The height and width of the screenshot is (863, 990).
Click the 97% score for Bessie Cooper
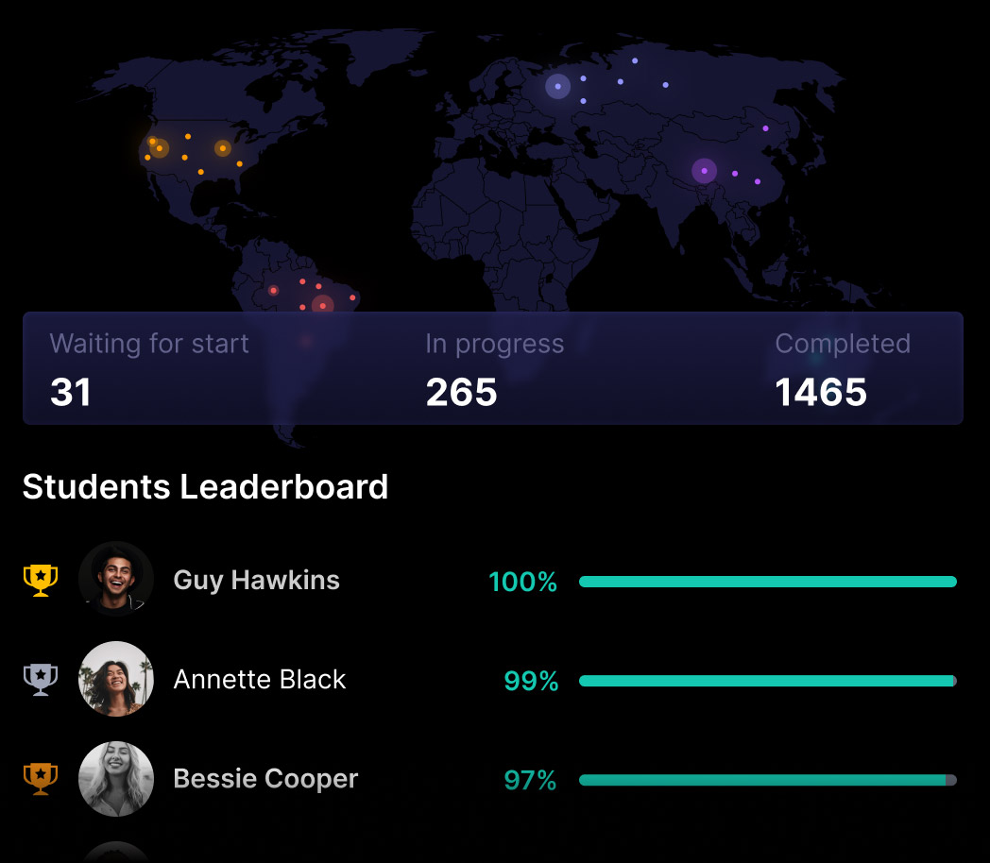pos(530,780)
